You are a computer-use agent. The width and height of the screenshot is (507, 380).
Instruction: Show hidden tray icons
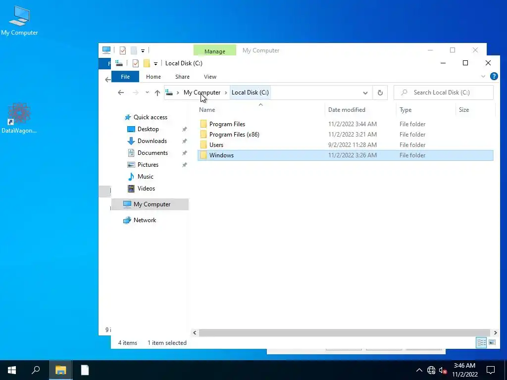(419, 370)
